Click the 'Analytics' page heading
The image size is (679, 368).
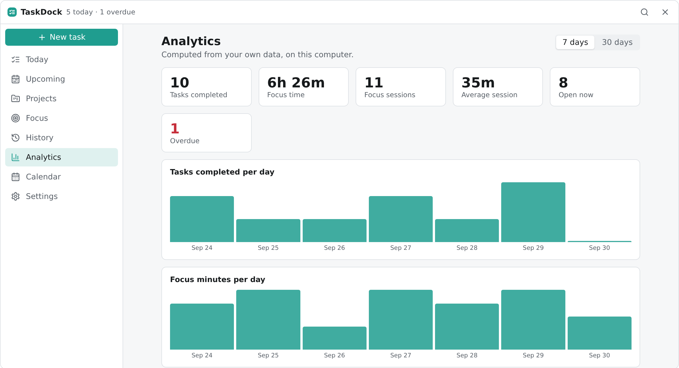click(191, 41)
